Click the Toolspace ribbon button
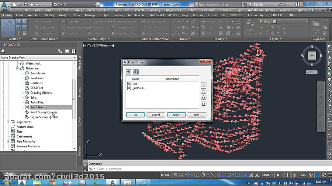 (8, 27)
